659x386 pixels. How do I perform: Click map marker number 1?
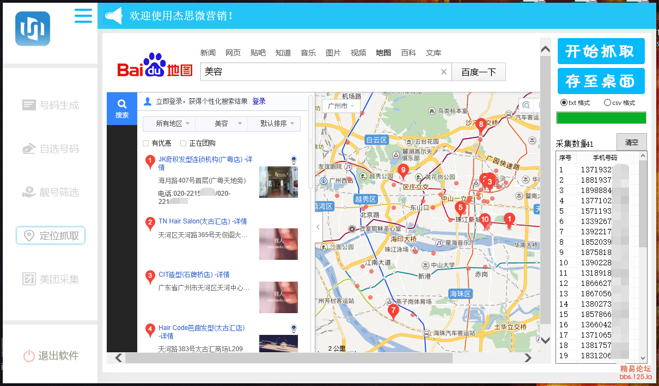[x=509, y=221]
